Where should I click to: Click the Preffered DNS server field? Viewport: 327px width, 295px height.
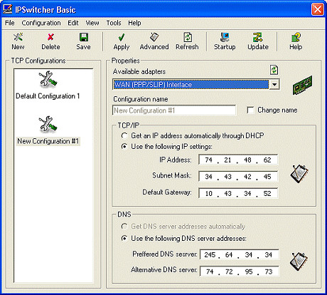(240, 255)
